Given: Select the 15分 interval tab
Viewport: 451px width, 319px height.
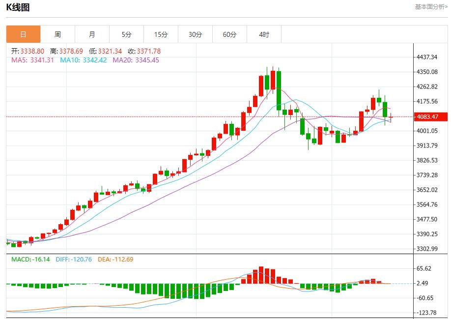Looking at the screenshot, I should coord(161,34).
